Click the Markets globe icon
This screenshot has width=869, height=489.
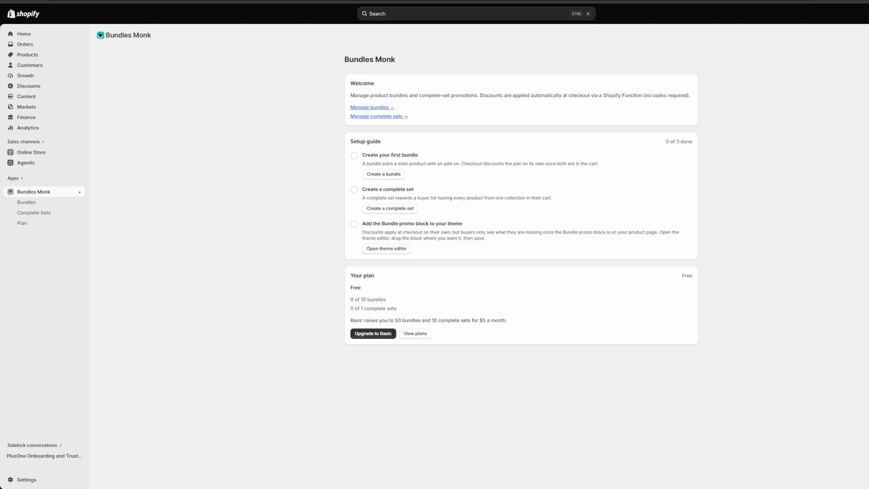10,106
